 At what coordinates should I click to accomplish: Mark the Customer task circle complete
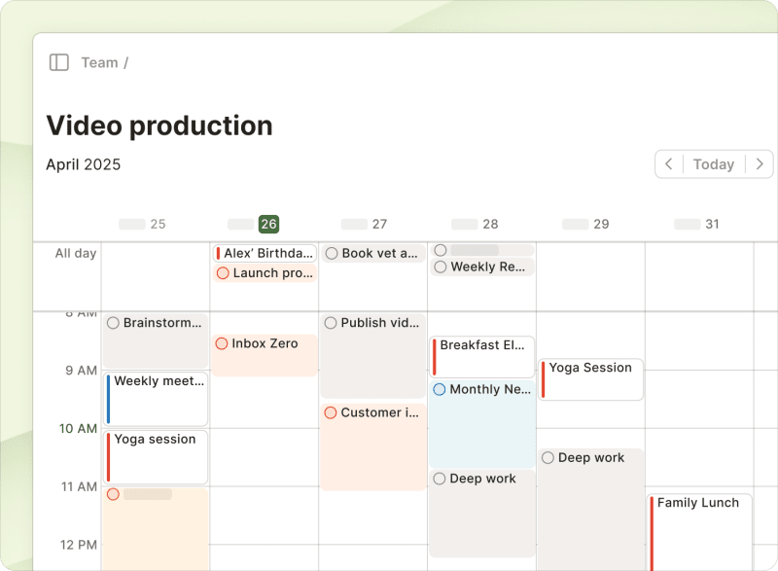[331, 411]
